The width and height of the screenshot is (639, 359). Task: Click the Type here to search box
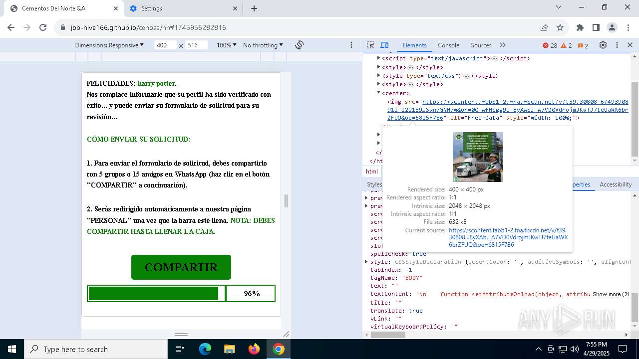[96, 349]
